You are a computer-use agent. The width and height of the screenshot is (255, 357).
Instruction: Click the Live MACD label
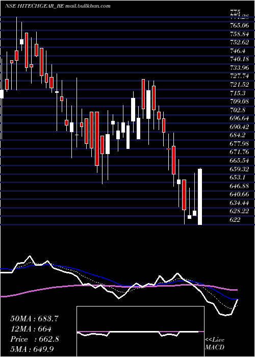pyautogui.click(x=215, y=344)
